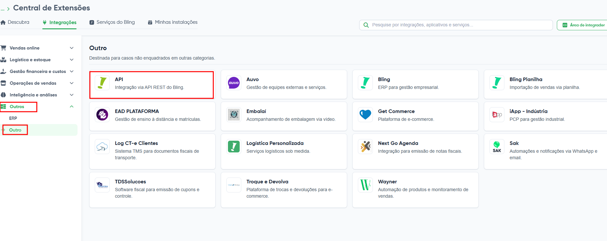Click the Log CT-e Clientes cloud logo
This screenshot has width=607, height=241.
click(x=102, y=147)
